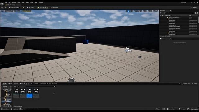Choose the translate tool in viewport toolbar

128,11
